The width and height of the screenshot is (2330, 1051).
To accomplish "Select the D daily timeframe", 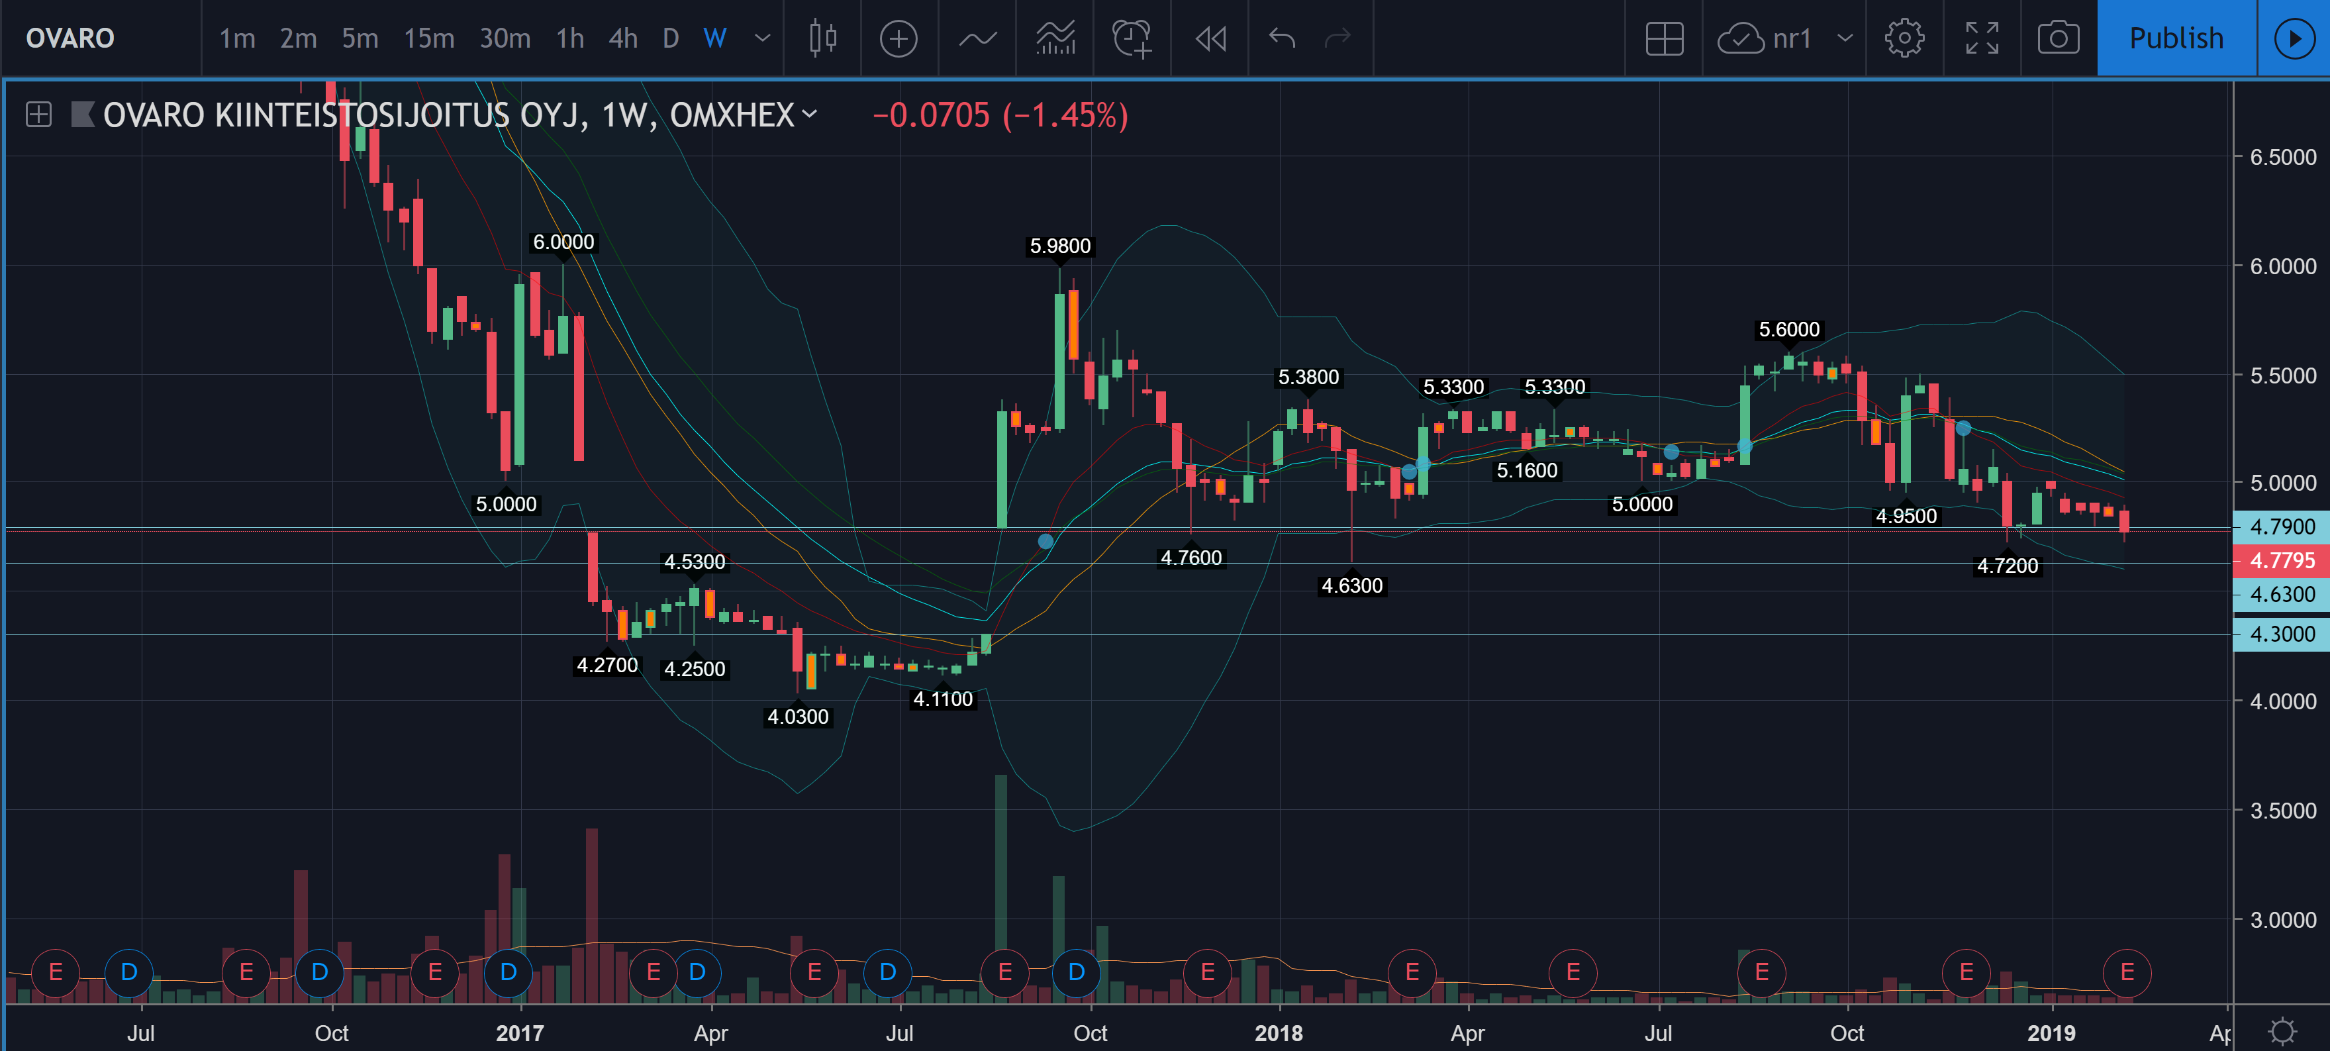I will 670,38.
